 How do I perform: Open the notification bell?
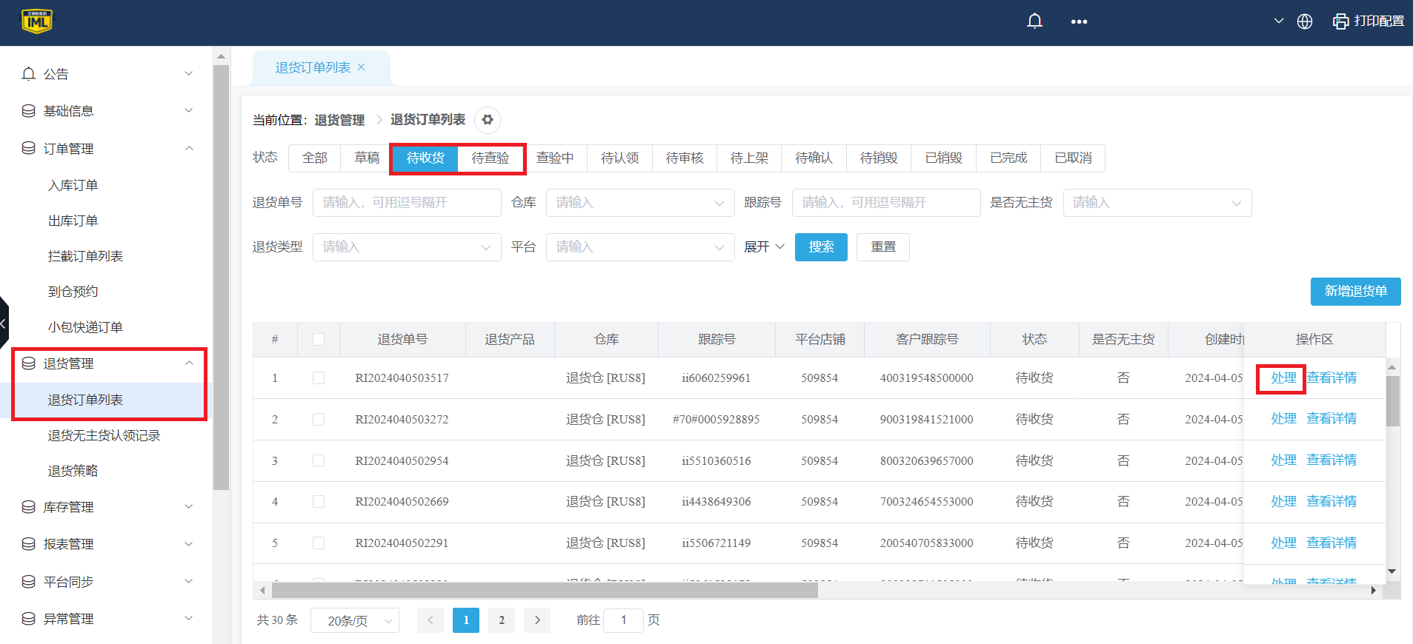click(x=1034, y=21)
